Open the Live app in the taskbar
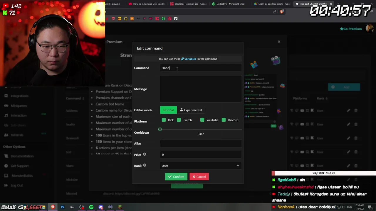Image resolution: width=376 pixels, height=211 pixels. point(72,207)
